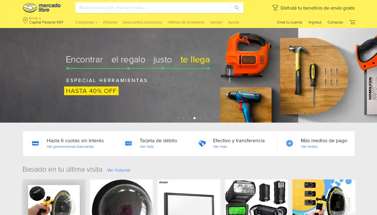
Task: Click the credit card icon for cuotas
Action: 35,143
